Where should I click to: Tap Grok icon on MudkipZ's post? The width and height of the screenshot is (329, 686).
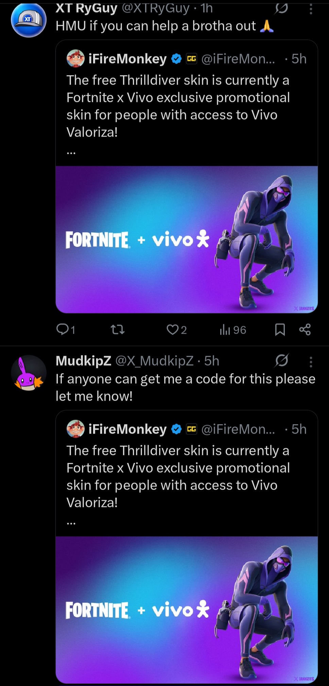point(282,361)
